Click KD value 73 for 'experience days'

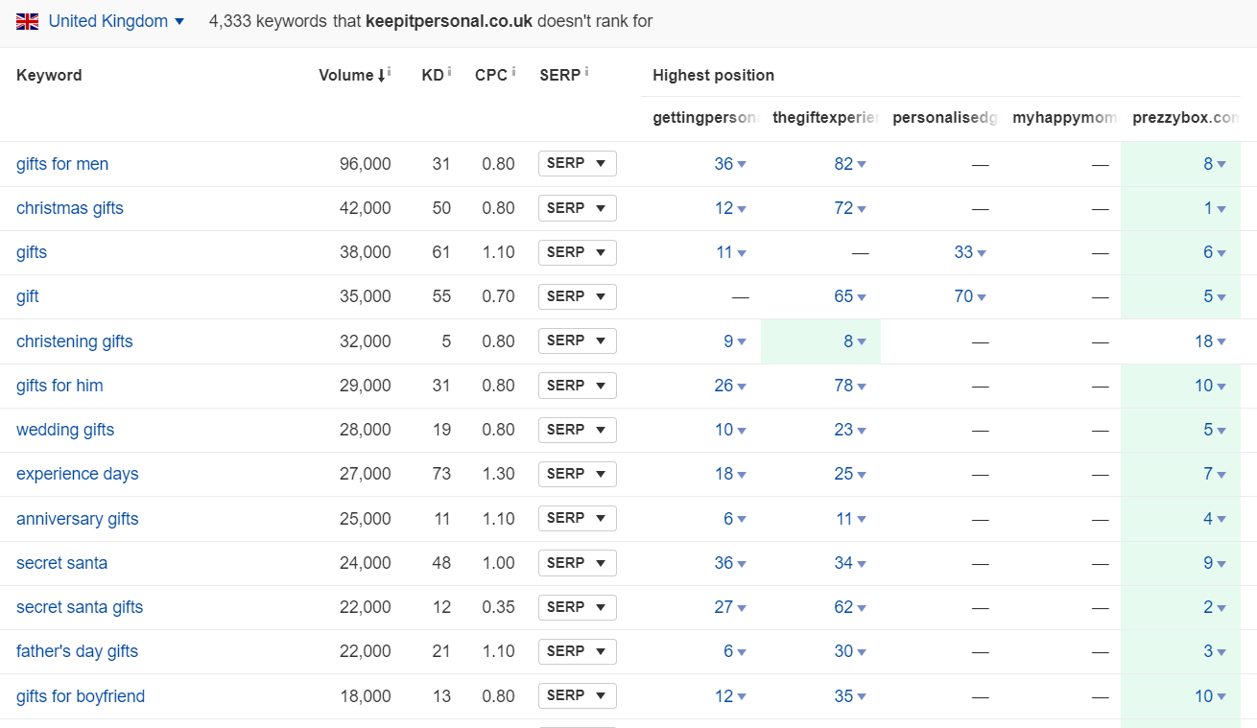point(441,474)
